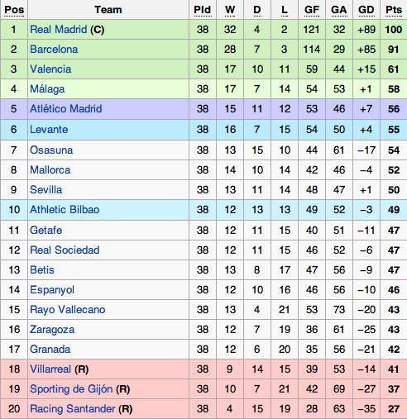Viewport: 407px width, 419px height.
Task: Click the Pts column header
Action: pos(394,10)
